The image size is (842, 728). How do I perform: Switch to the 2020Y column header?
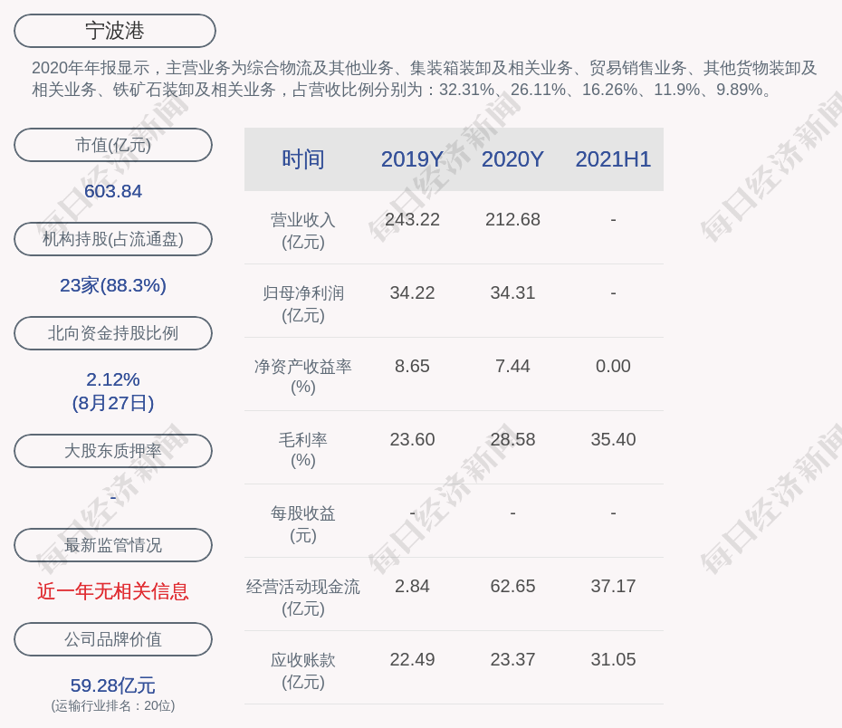pos(512,159)
